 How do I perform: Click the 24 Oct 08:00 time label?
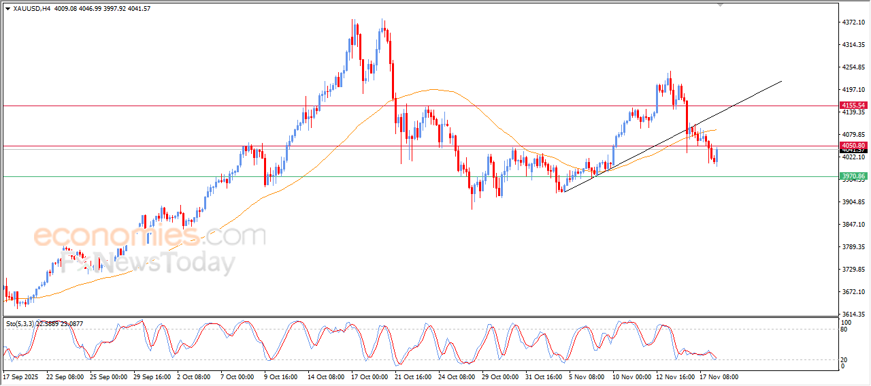click(457, 376)
